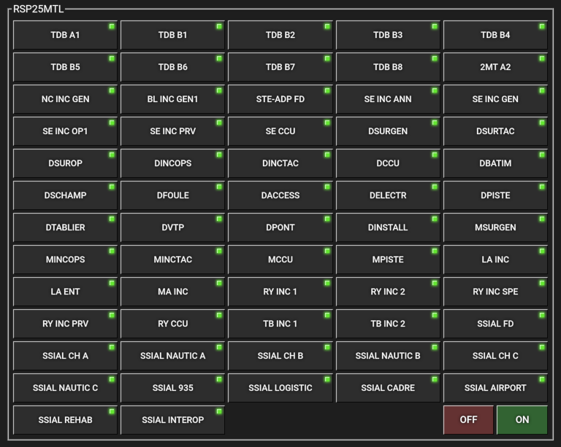Choose the DACCESS button
The image size is (561, 447).
coord(280,195)
